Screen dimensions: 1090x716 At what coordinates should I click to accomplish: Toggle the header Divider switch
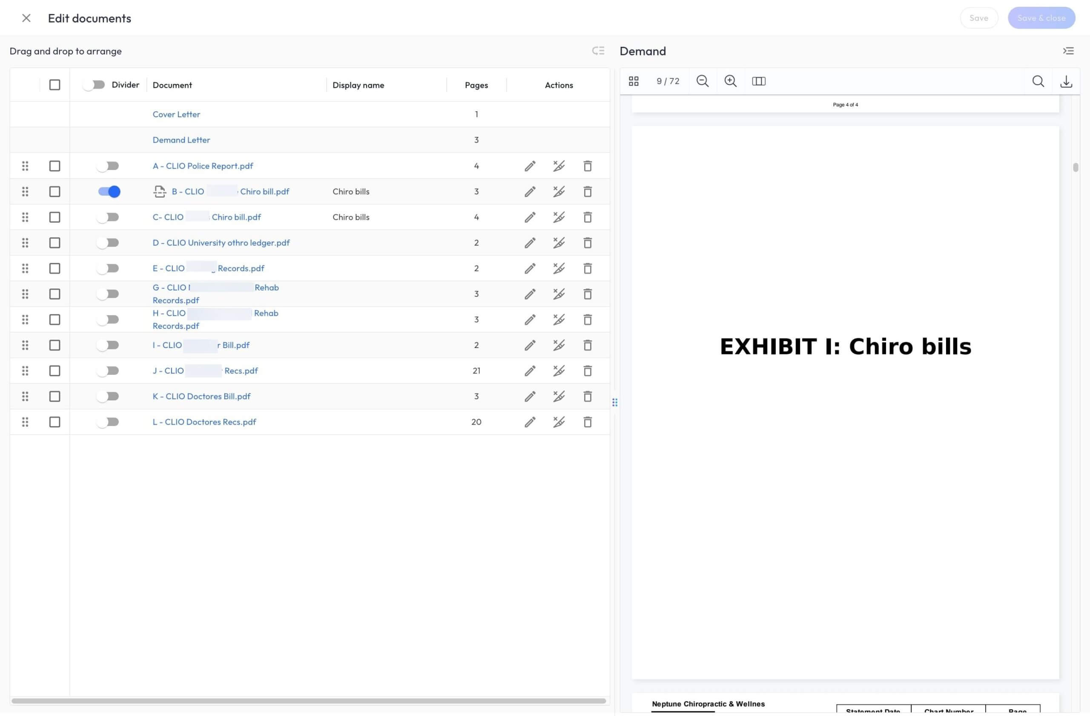click(95, 85)
